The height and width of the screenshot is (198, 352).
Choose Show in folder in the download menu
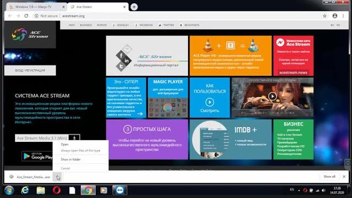click(x=81, y=159)
